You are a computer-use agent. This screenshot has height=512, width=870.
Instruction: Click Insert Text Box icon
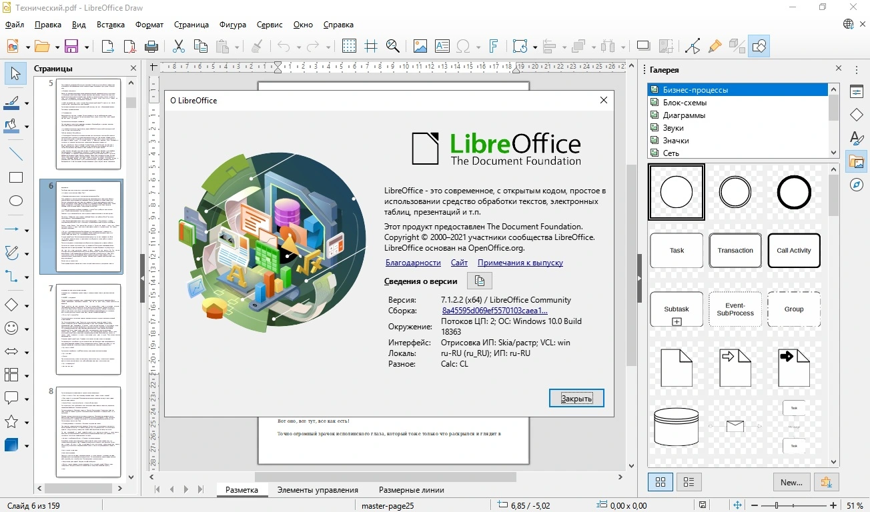[442, 46]
